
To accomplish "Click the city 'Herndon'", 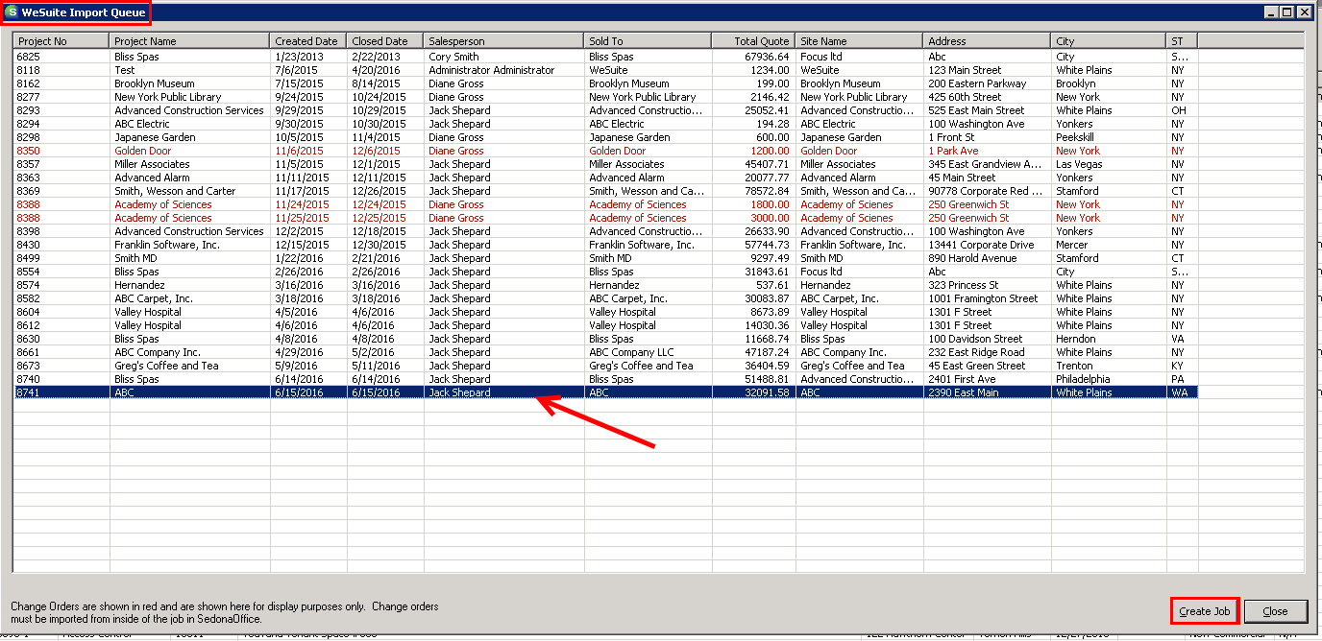I will click(x=1076, y=339).
